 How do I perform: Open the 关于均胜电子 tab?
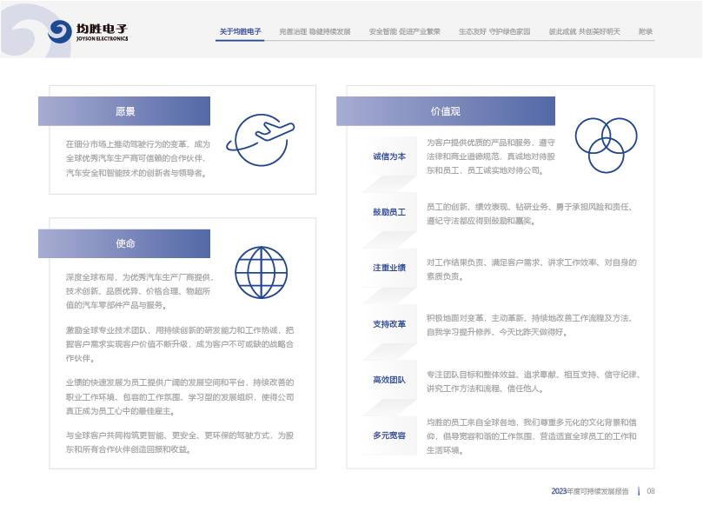point(240,31)
